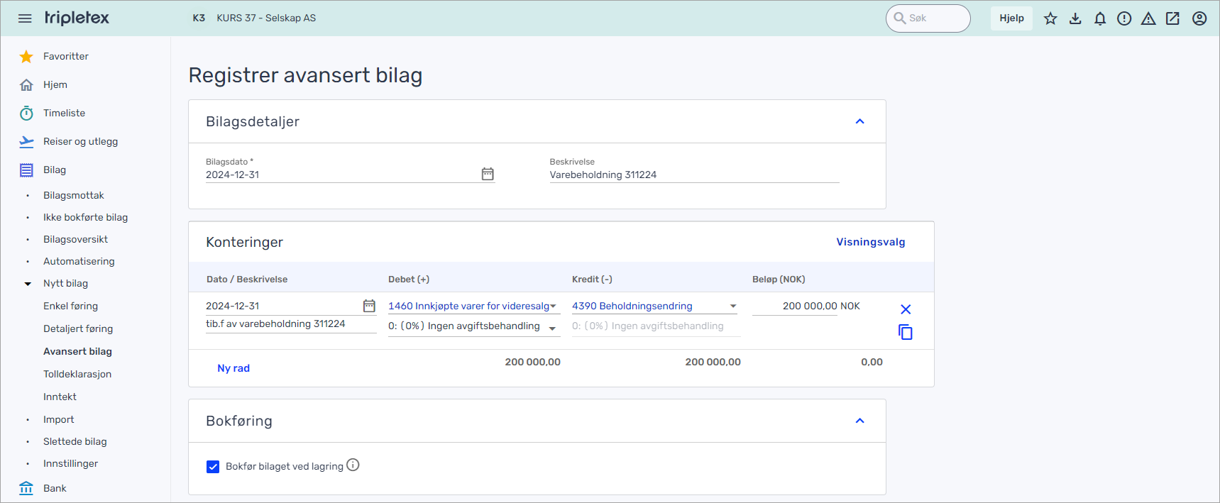Viewport: 1220px width, 503px height.
Task: Select Tolldeklarasjon
Action: click(77, 374)
